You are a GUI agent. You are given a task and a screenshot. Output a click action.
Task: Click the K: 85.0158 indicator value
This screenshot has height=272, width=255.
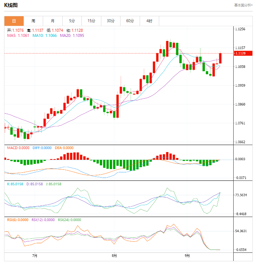(x=15, y=184)
